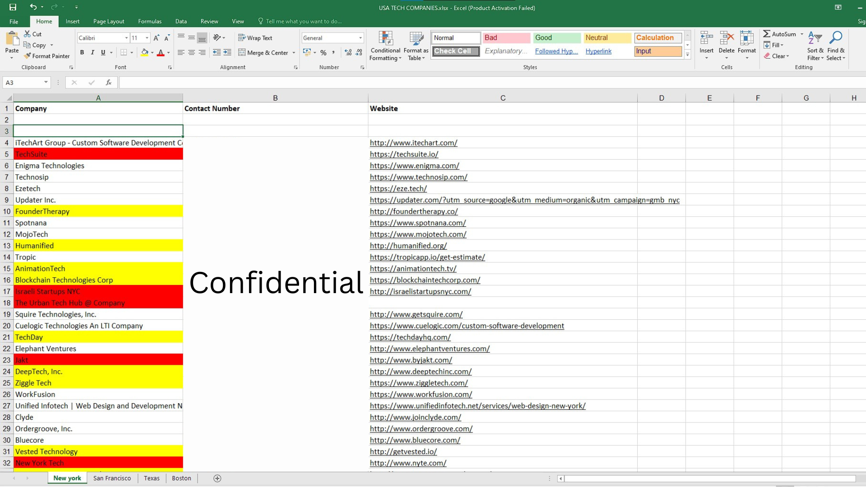Click the add new sheet plus icon
The image size is (866, 487).
click(217, 478)
